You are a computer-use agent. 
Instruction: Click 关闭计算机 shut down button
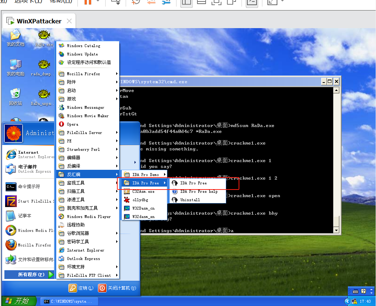(117, 288)
